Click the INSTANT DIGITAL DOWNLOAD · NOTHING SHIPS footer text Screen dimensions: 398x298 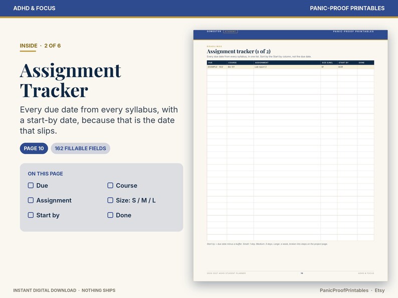click(64, 290)
